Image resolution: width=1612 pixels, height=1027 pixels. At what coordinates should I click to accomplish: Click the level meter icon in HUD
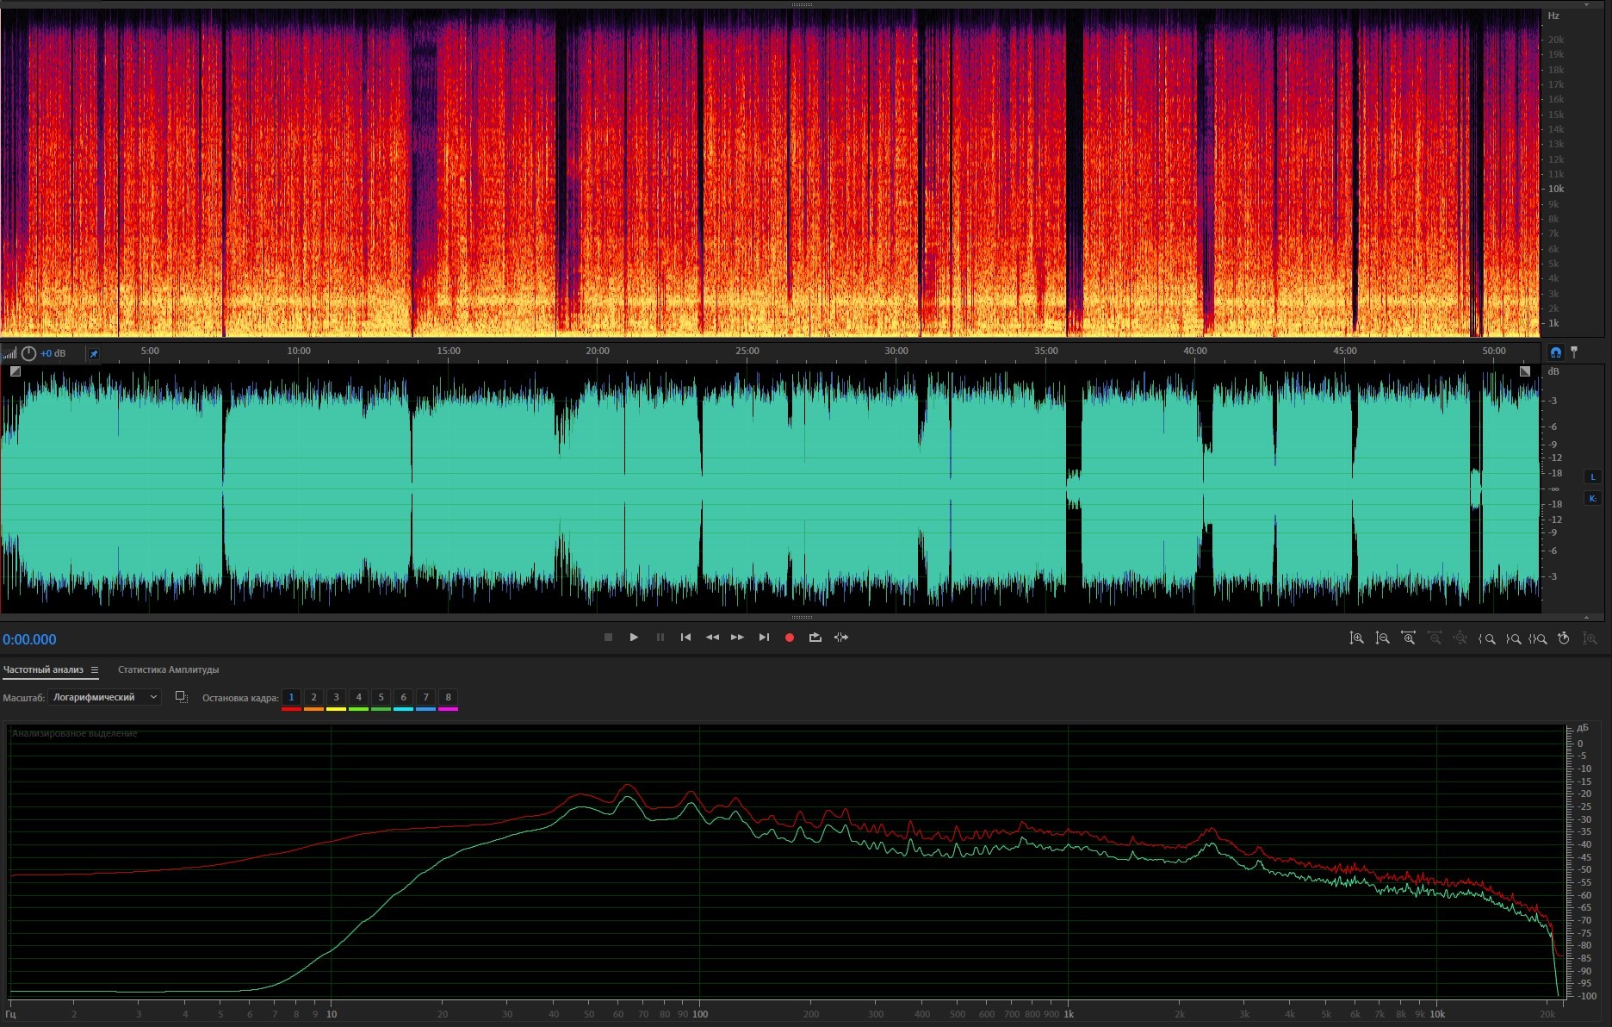(x=9, y=353)
